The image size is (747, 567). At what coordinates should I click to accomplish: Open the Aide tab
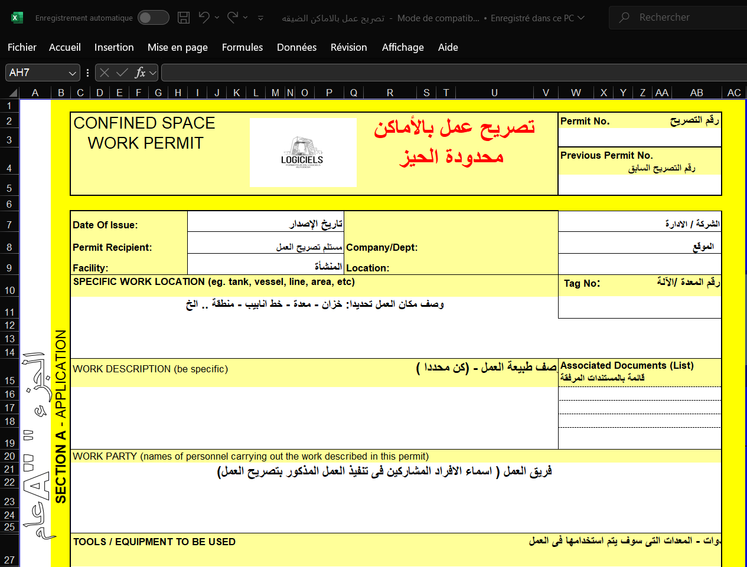[x=448, y=47]
